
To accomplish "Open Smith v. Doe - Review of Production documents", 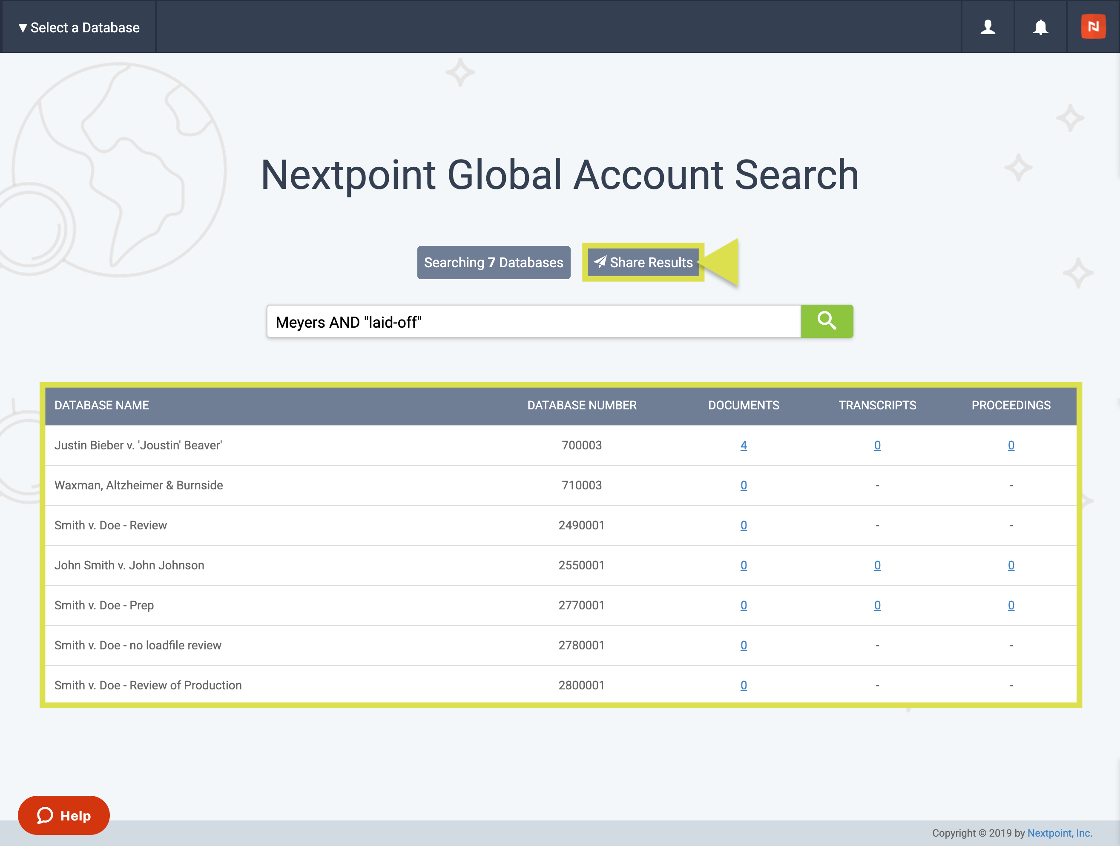I will (743, 685).
